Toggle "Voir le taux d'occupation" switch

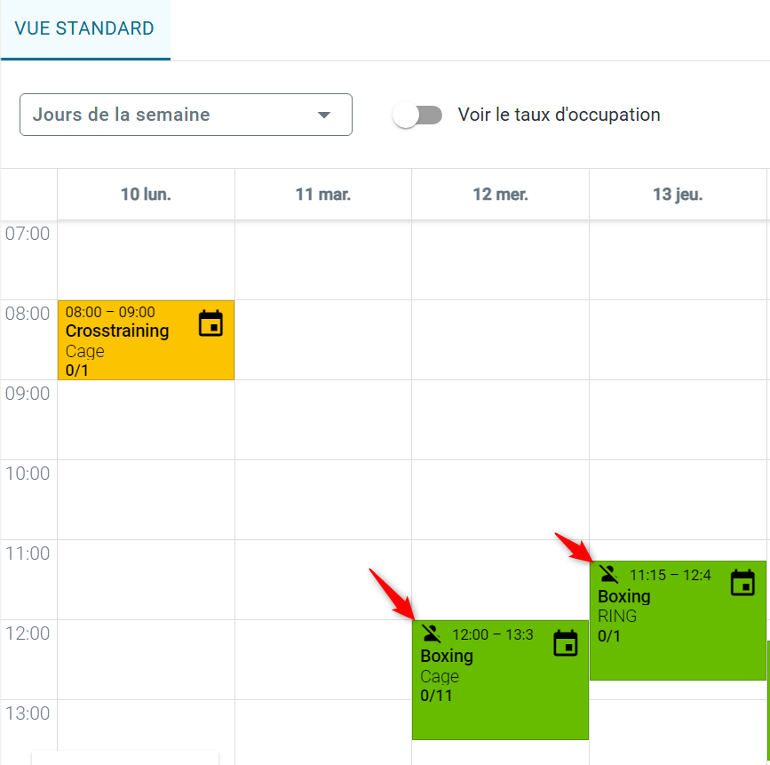pyautogui.click(x=417, y=115)
